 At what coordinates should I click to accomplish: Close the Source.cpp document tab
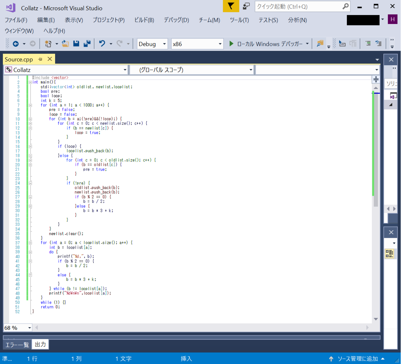pyautogui.click(x=50, y=59)
